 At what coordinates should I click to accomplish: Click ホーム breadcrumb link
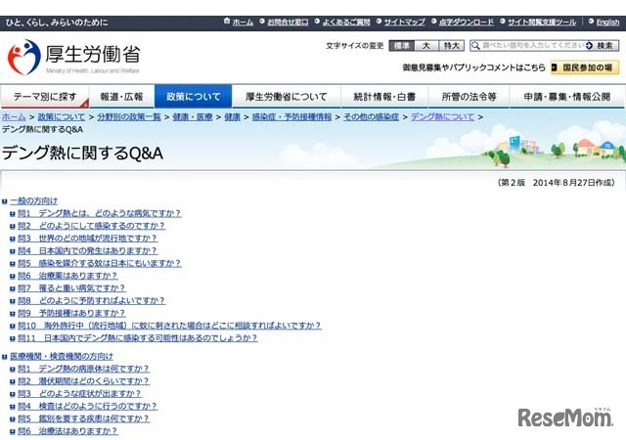click(x=14, y=117)
